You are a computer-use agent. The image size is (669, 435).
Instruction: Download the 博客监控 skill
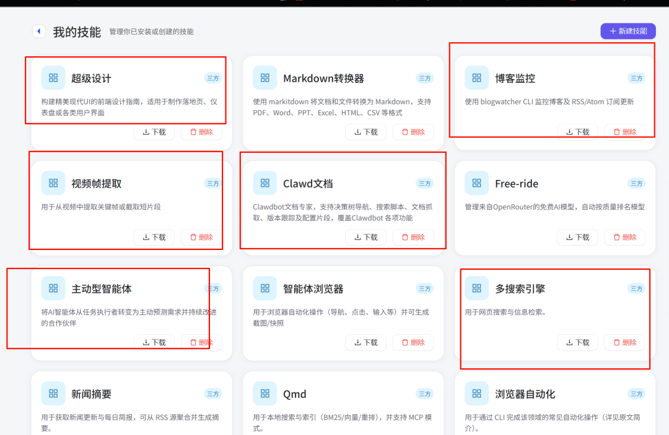point(577,132)
